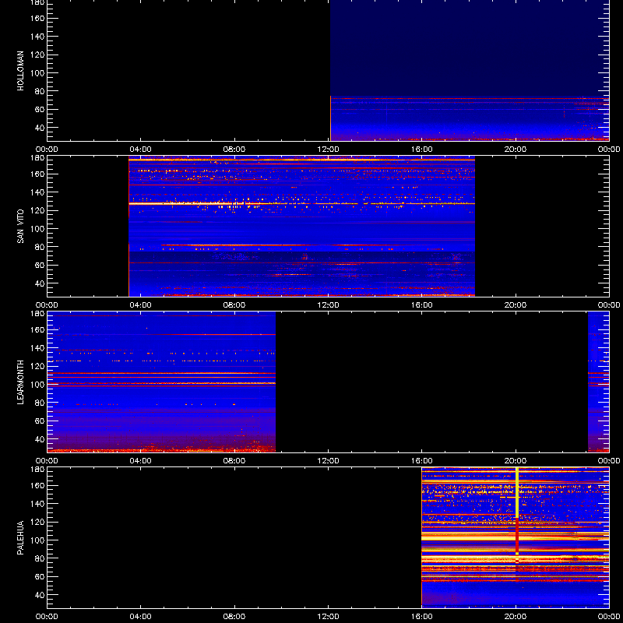The image size is (623, 623).
Task: Click the 160 frequency label on the LEARMONTH axis
Action: 37,329
